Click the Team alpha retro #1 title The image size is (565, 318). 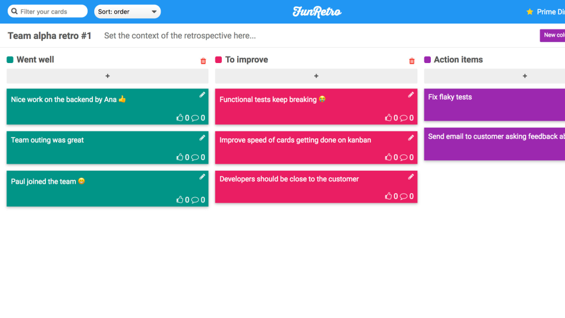(x=49, y=36)
